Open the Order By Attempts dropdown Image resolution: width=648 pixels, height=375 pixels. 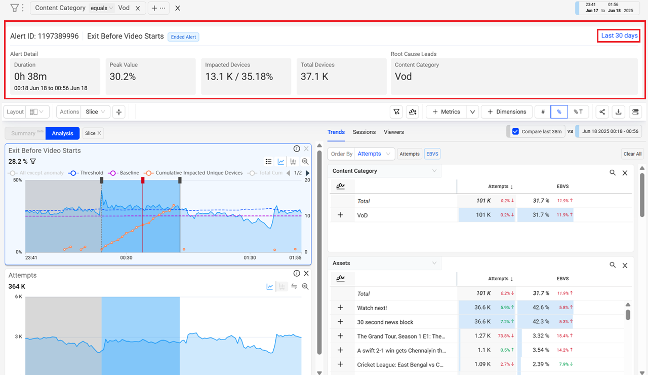(x=374, y=154)
